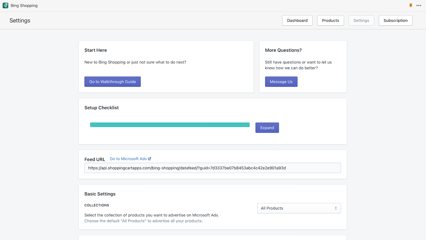Click the Bing Shopping app title
The height and width of the screenshot is (240, 426).
[24, 6]
